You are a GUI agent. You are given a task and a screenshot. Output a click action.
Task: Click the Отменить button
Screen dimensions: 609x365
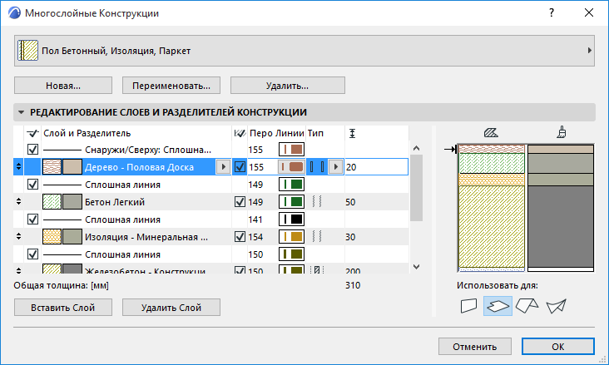474,347
